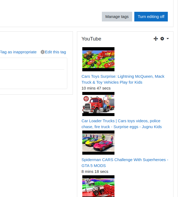Click the red fire truck Surprise Eggs thumbnail

(x=98, y=104)
